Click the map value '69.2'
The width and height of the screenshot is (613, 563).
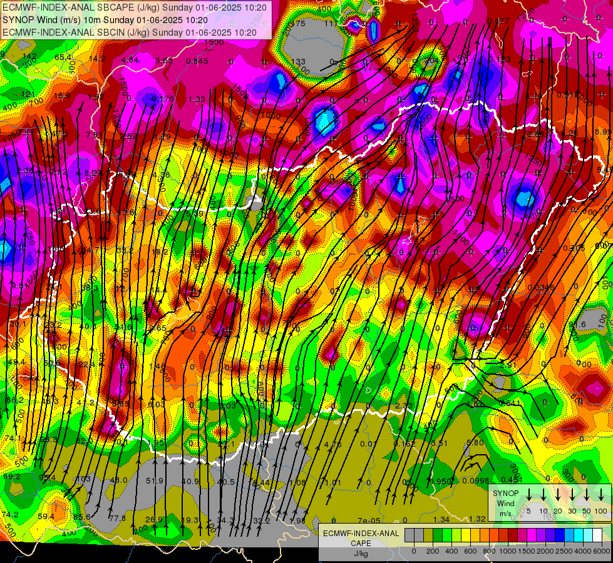coord(12,476)
